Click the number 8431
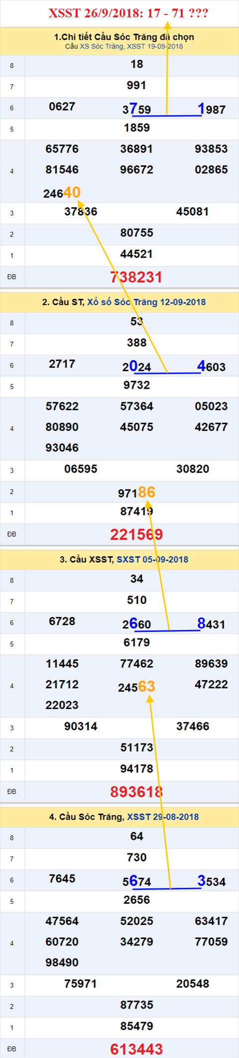 [212, 624]
